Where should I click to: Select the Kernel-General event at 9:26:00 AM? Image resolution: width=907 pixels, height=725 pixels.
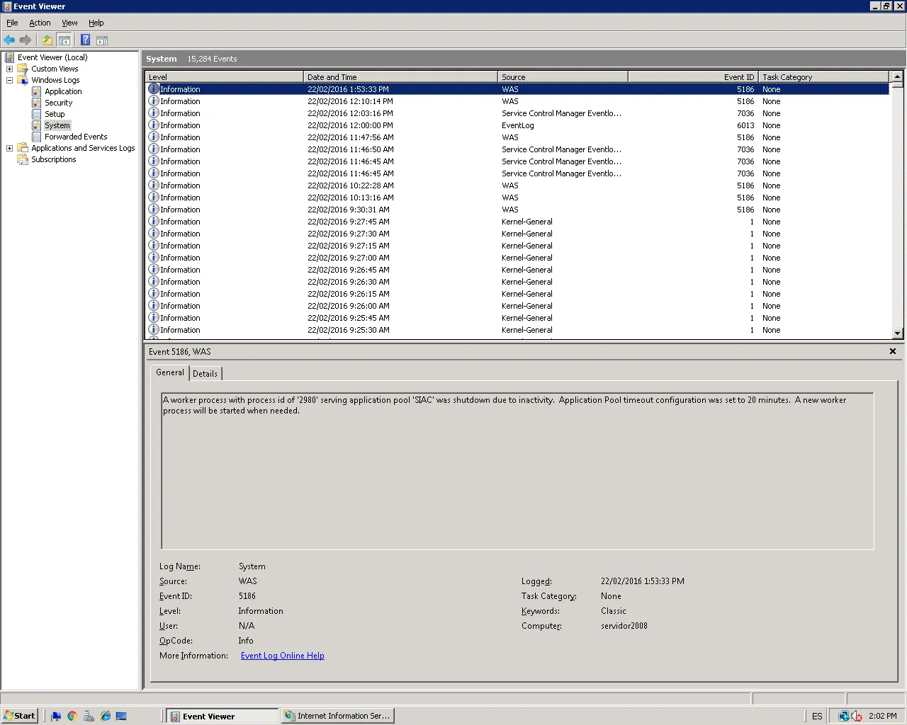(x=518, y=306)
